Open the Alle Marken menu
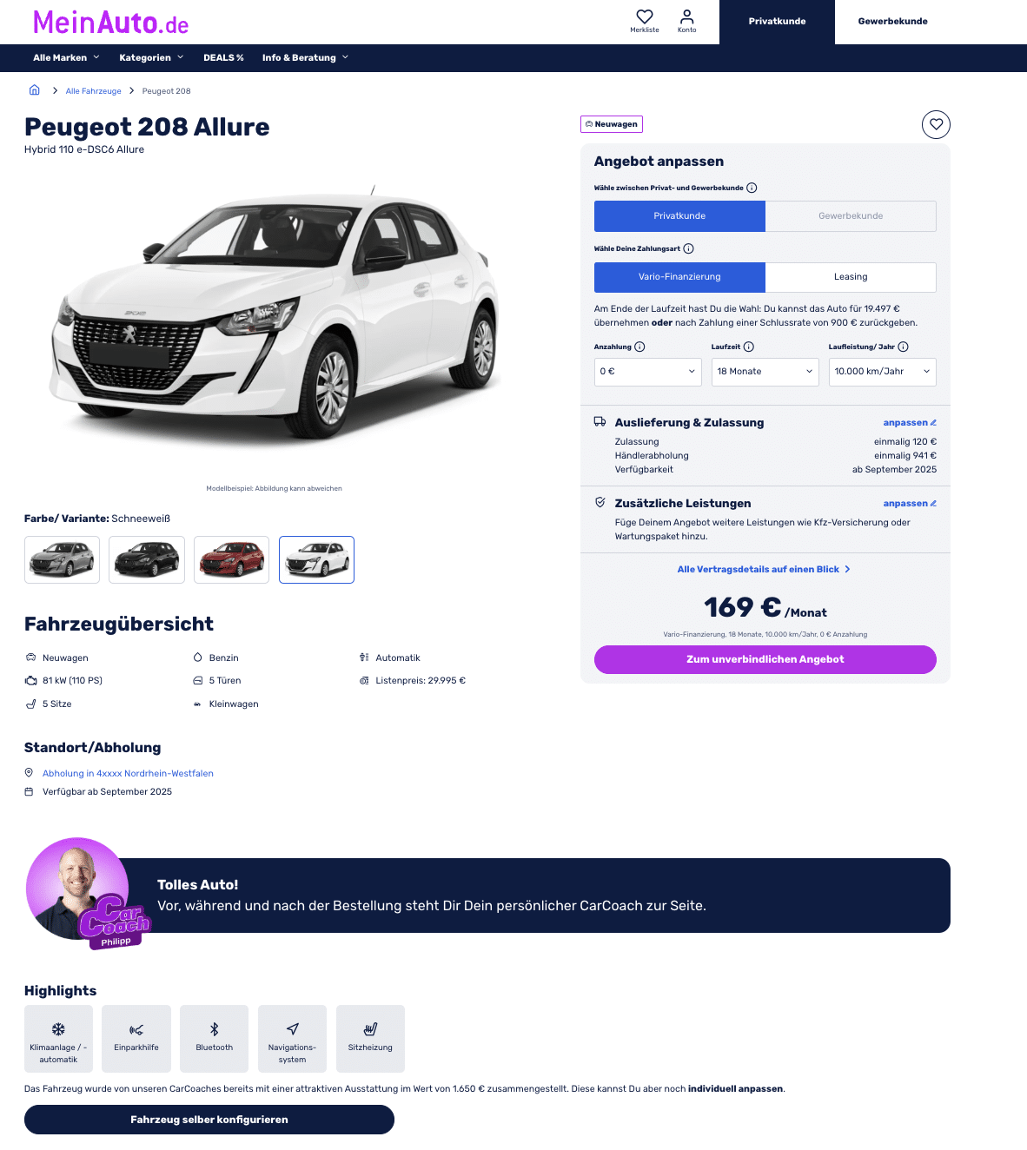The height and width of the screenshot is (1150, 1027). click(x=66, y=58)
